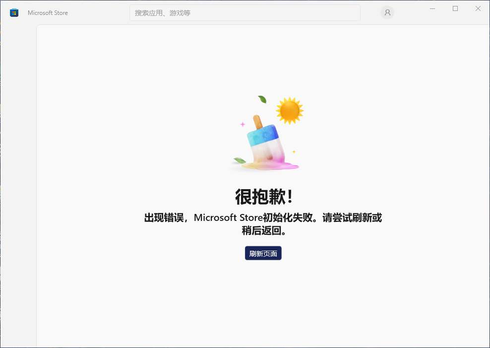Open the user account profile icon
The width and height of the screenshot is (490, 348).
[x=387, y=12]
